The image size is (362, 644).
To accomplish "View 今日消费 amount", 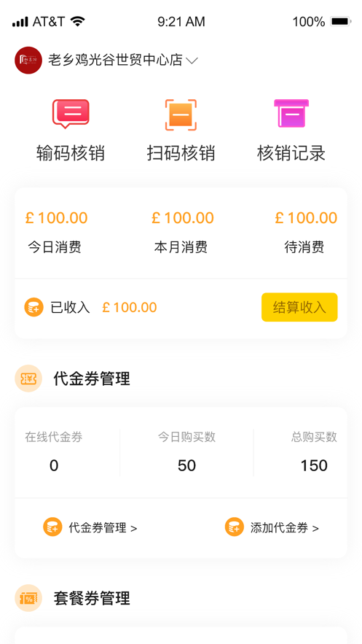I will pyautogui.click(x=56, y=217).
